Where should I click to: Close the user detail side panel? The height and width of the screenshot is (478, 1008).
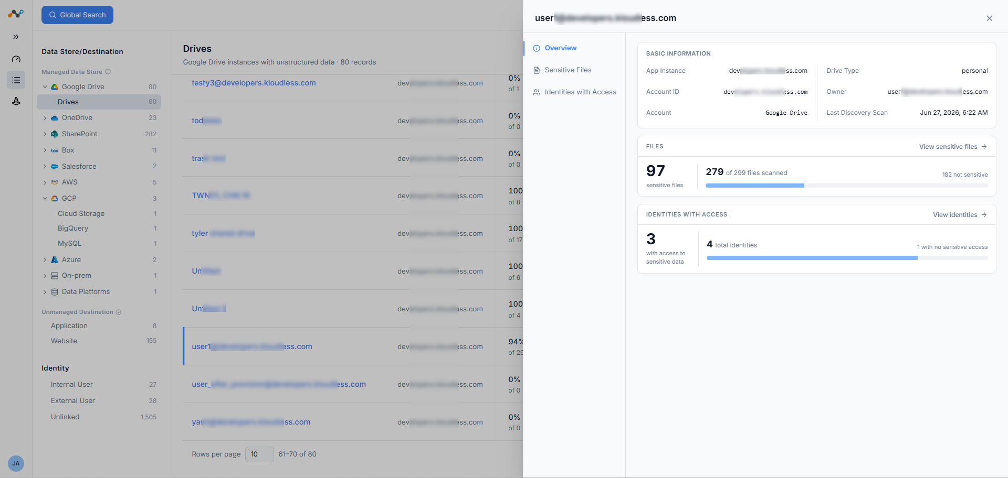[x=989, y=18]
